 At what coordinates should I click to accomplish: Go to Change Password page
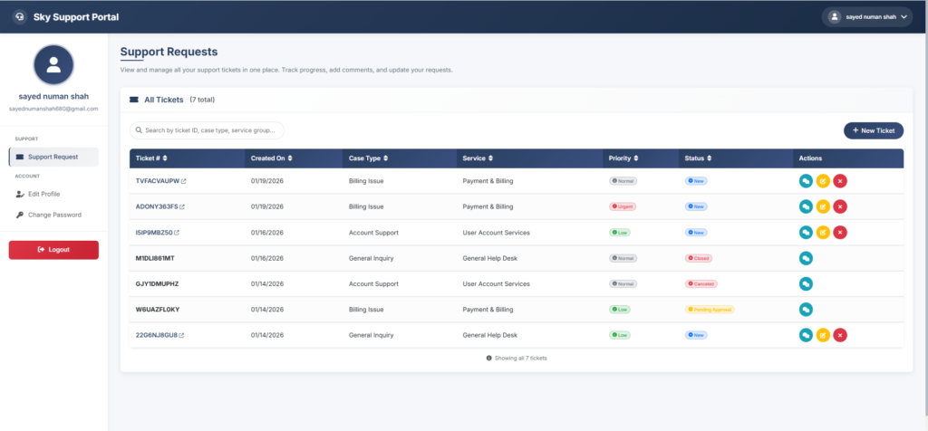tap(54, 215)
